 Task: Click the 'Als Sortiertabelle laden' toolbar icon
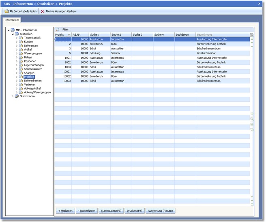(x=6, y=11)
